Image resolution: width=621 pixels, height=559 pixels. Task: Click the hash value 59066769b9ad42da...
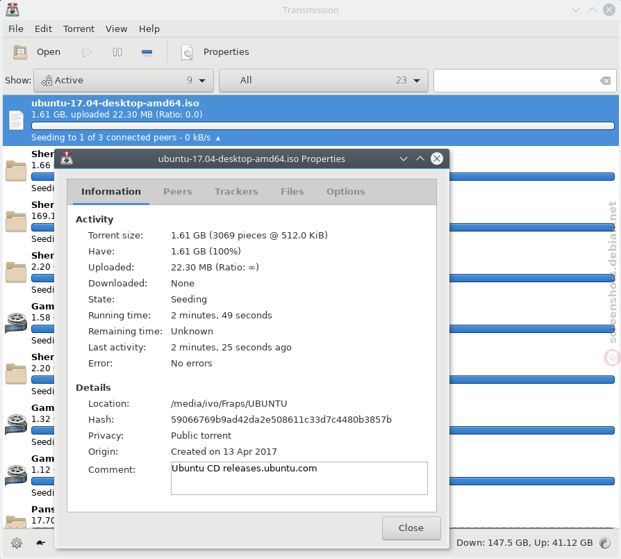pos(281,419)
